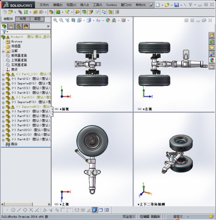Expand Part2<1> component
The width and height of the screenshot is (216, 220).
click(3, 79)
